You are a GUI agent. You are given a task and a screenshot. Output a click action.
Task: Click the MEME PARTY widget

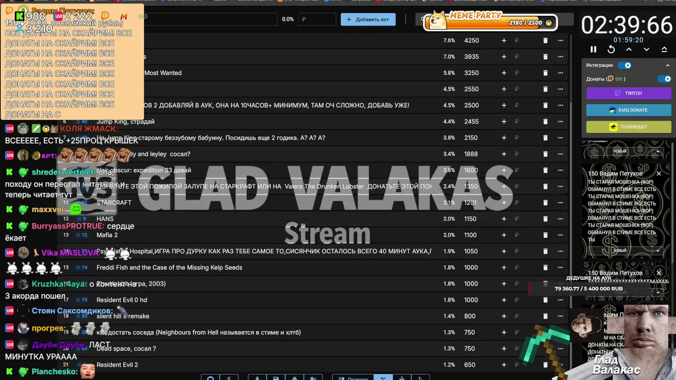[x=491, y=21]
